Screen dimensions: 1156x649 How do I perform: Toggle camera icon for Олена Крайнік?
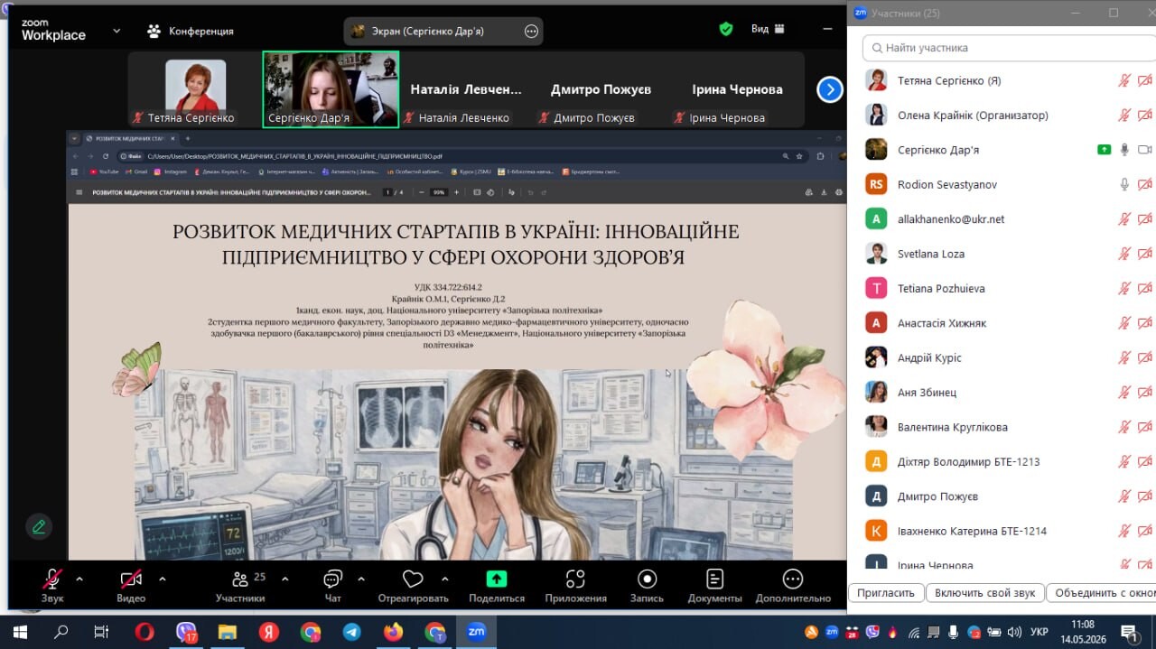pos(1145,116)
